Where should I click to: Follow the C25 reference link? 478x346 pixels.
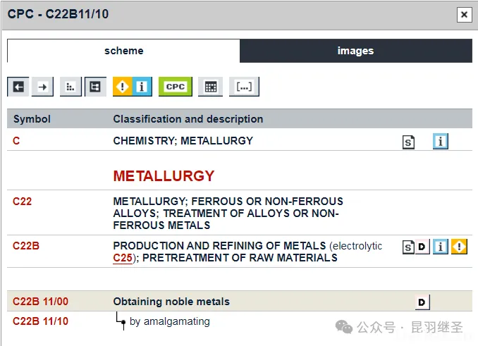point(122,258)
